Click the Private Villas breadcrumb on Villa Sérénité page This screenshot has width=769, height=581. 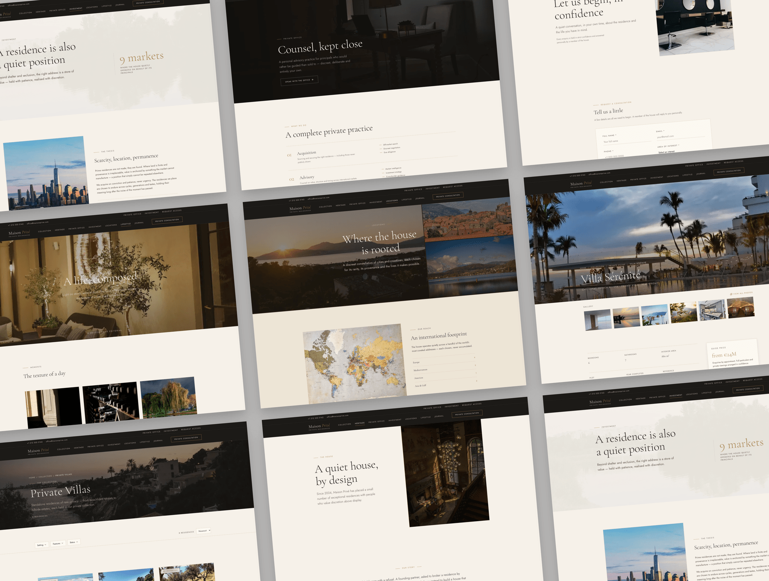pyautogui.click(x=616, y=265)
